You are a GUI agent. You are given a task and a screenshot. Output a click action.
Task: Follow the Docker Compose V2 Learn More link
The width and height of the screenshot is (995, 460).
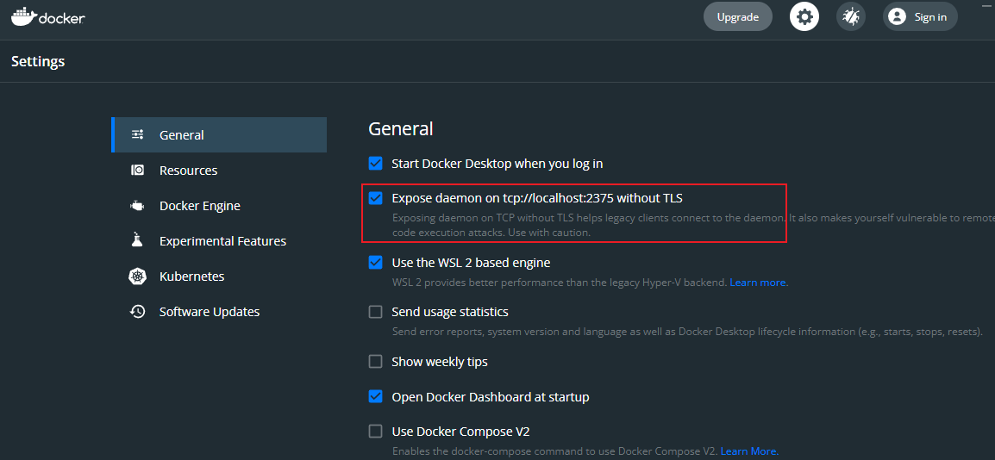click(748, 451)
